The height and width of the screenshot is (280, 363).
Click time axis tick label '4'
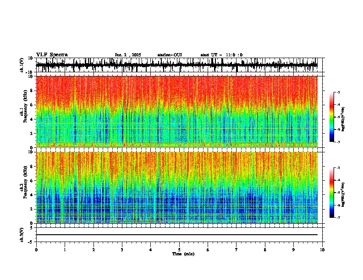click(x=150, y=250)
